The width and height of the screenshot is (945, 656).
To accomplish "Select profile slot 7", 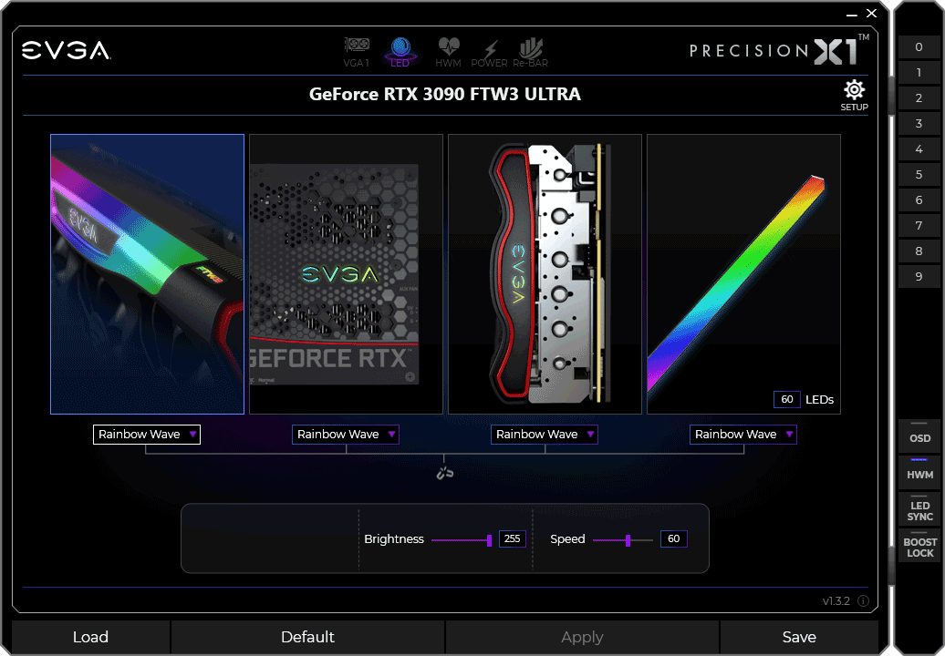I will coord(919,226).
